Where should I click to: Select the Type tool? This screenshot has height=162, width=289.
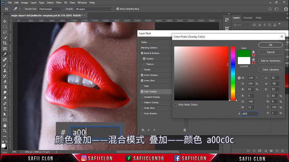click(5, 109)
